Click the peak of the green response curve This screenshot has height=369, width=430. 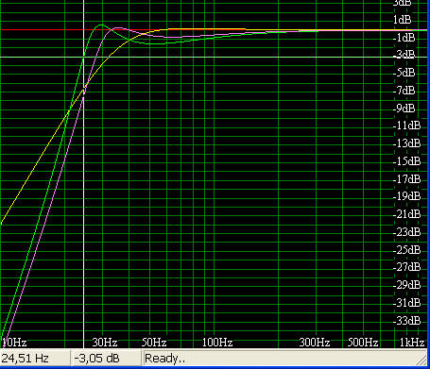(x=101, y=25)
